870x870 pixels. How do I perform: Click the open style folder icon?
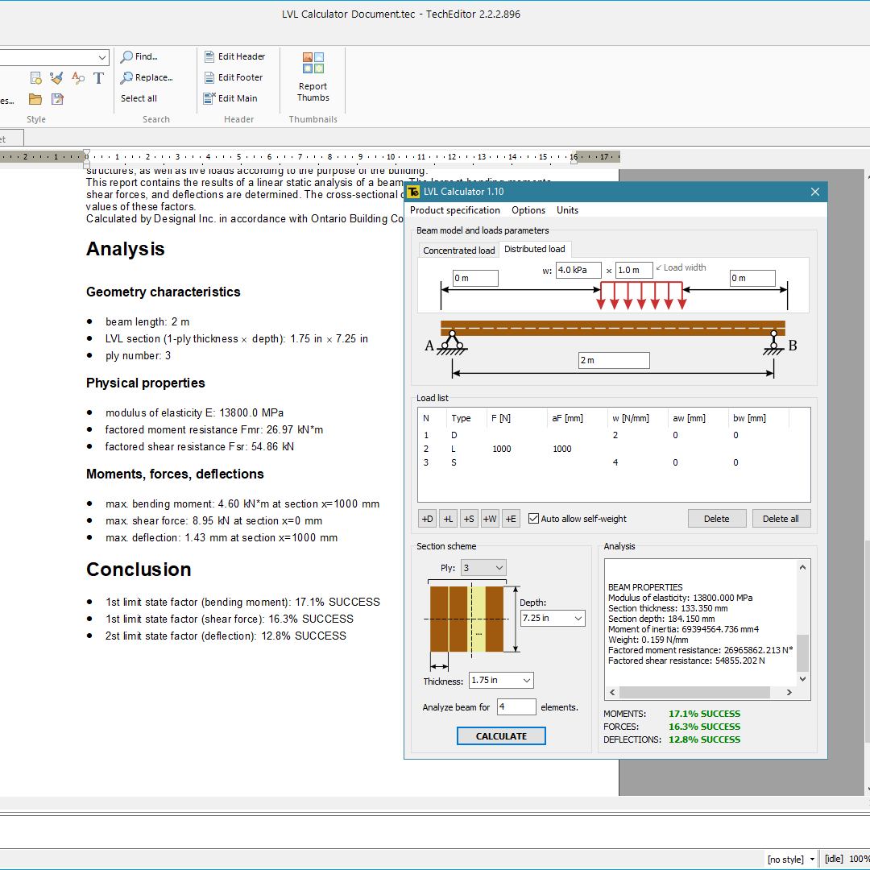click(35, 99)
